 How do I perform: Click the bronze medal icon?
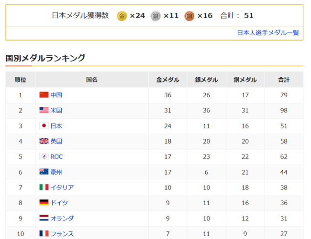tap(189, 16)
